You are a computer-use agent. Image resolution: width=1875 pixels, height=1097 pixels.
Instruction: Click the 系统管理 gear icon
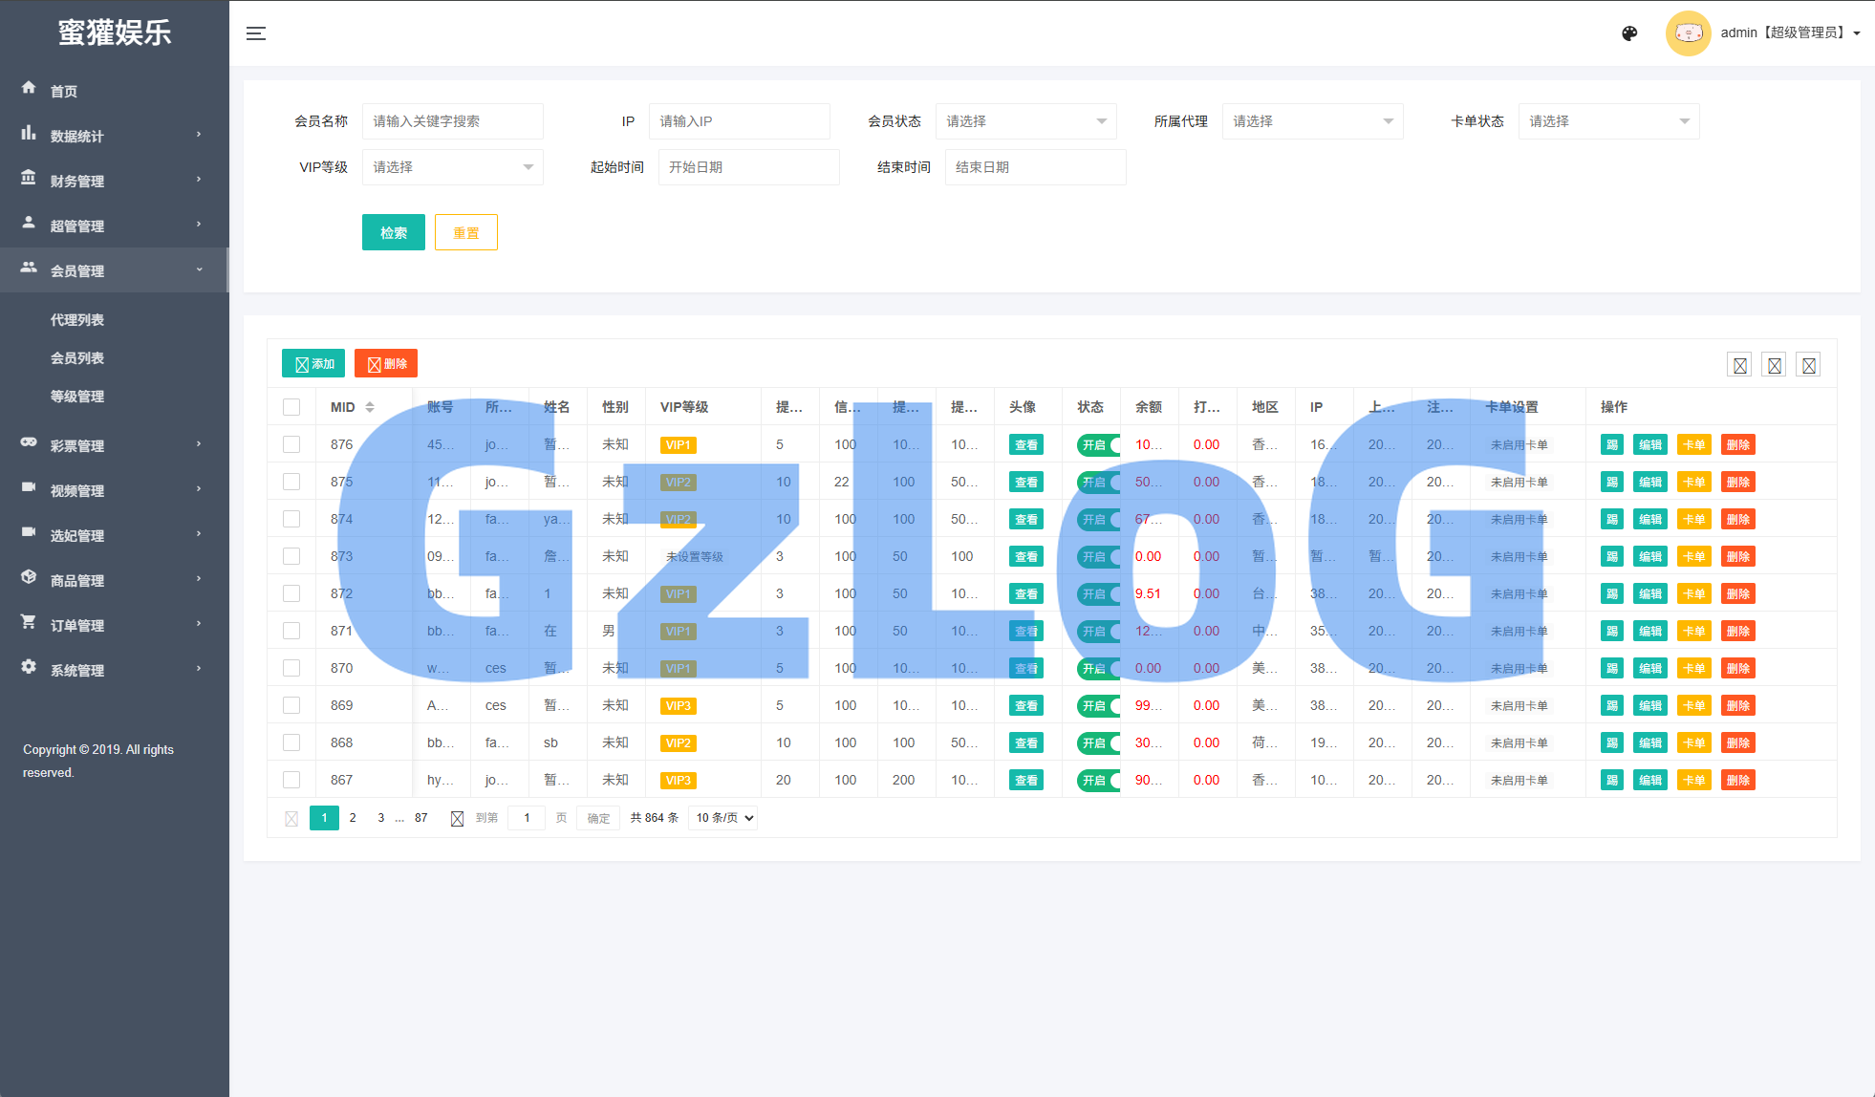[x=29, y=667]
